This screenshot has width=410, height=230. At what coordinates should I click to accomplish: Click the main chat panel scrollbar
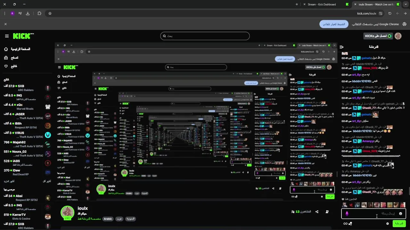(x=409, y=191)
